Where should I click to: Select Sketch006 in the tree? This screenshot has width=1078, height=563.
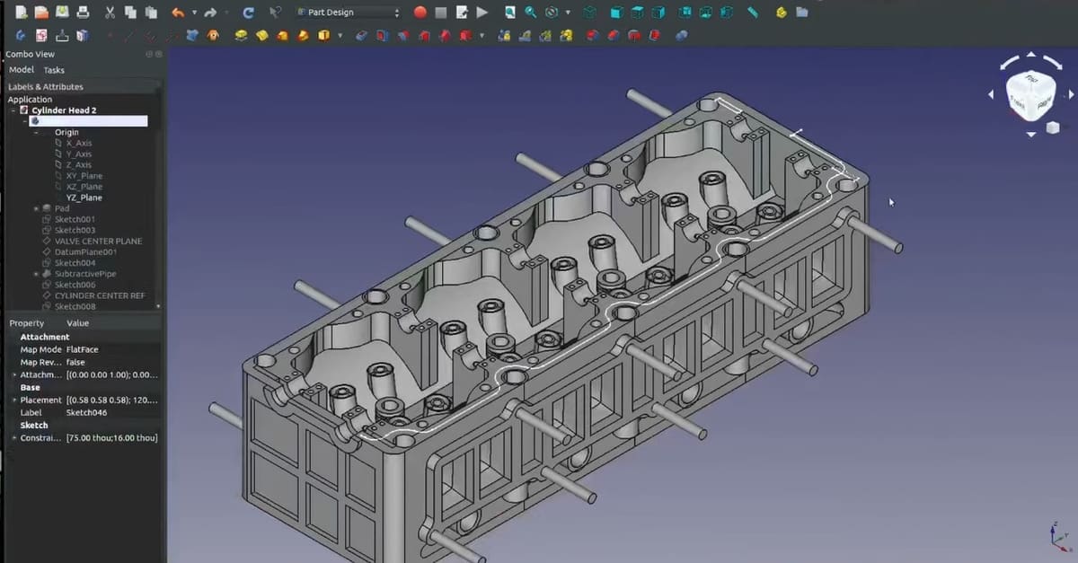pyautogui.click(x=75, y=285)
